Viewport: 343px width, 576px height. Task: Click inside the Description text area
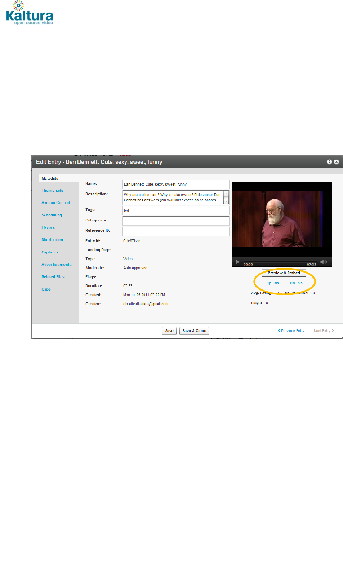click(173, 198)
